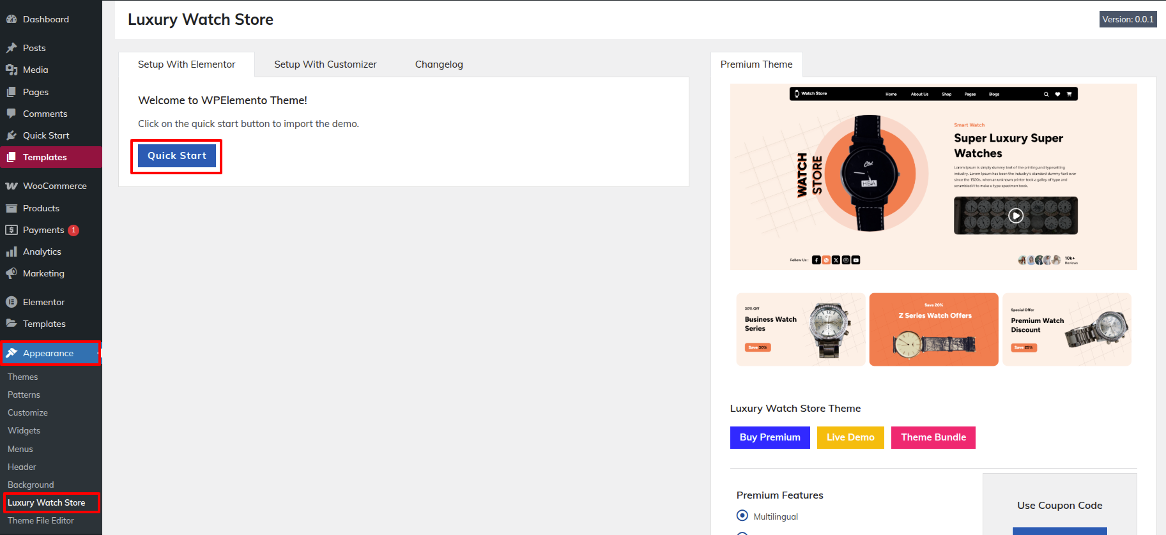Open Menus under Appearance
Viewport: 1166px width, 535px height.
pyautogui.click(x=20, y=449)
